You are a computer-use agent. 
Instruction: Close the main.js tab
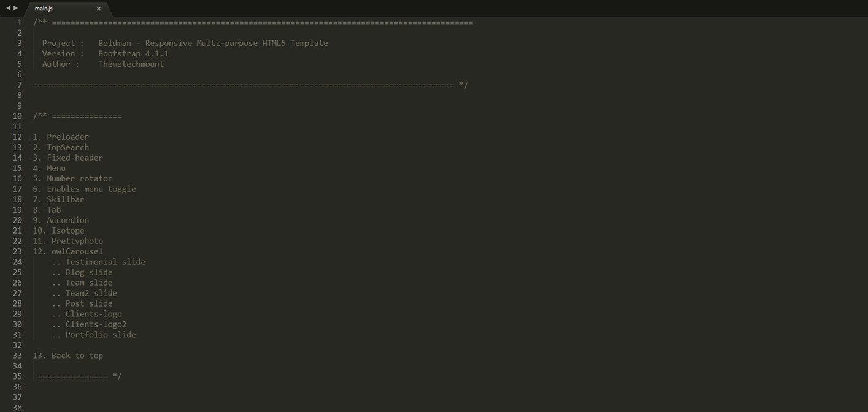pyautogui.click(x=99, y=9)
